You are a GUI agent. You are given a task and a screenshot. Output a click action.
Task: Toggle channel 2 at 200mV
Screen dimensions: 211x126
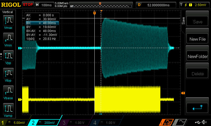[45, 123]
